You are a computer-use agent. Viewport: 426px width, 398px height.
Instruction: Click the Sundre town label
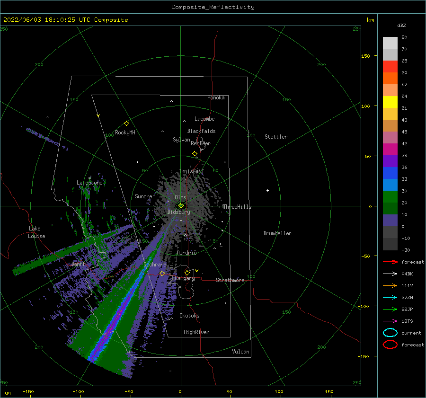pyautogui.click(x=143, y=196)
